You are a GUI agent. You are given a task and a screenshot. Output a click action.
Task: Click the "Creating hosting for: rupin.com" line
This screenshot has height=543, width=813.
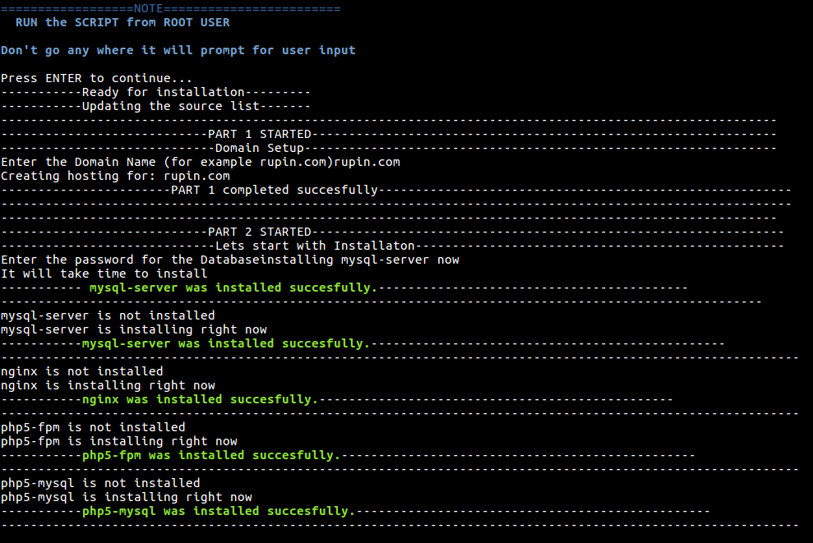[115, 176]
